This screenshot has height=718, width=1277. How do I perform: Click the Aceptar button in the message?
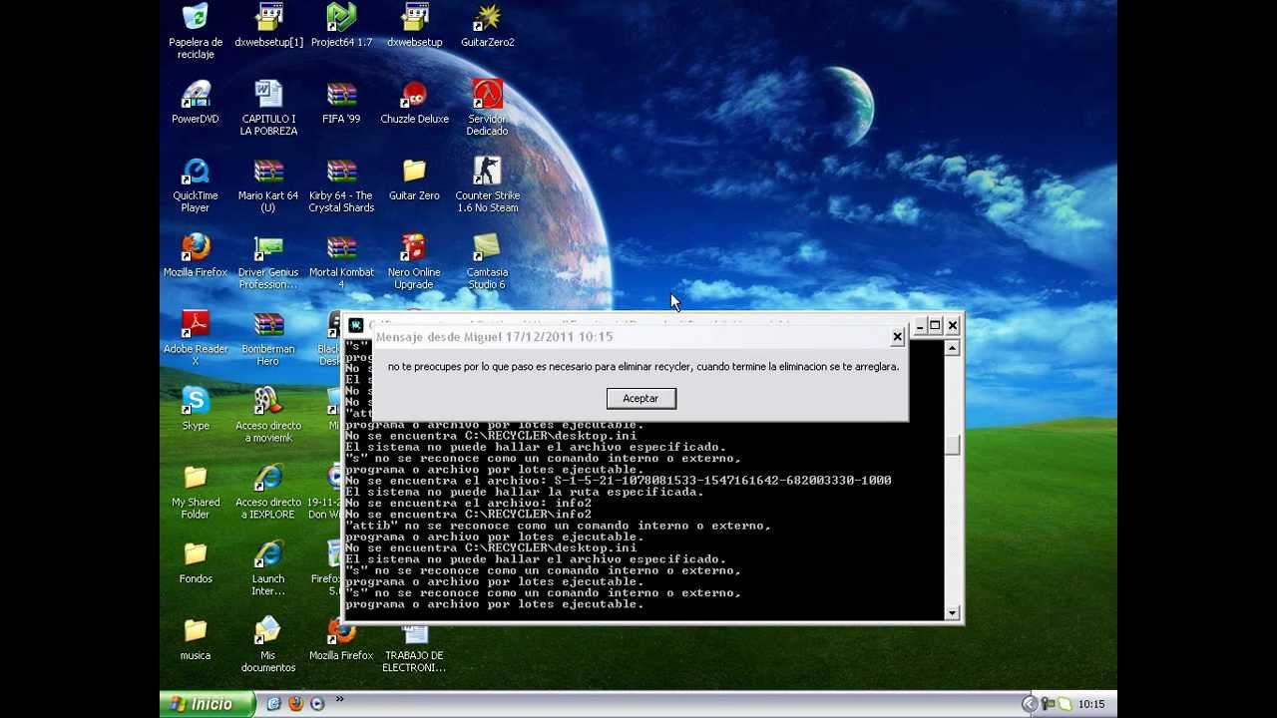click(x=640, y=398)
